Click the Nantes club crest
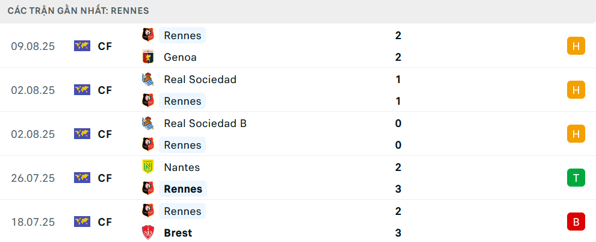Viewport: 596px width, 242px height. 147,167
